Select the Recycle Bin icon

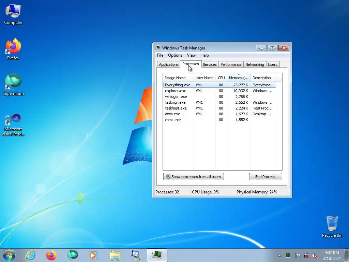332,227
